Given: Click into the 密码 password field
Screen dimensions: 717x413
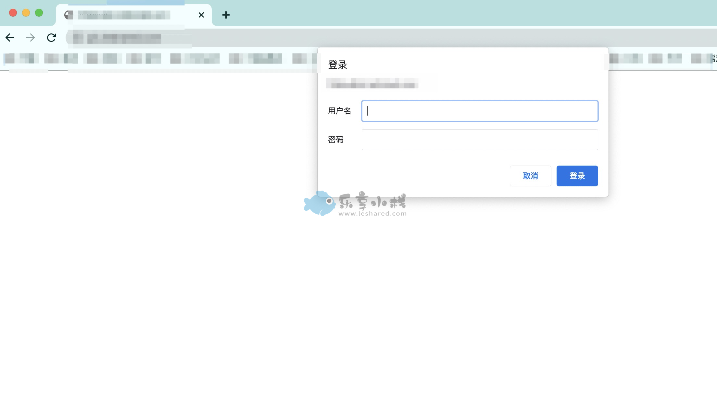Looking at the screenshot, I should (x=480, y=140).
